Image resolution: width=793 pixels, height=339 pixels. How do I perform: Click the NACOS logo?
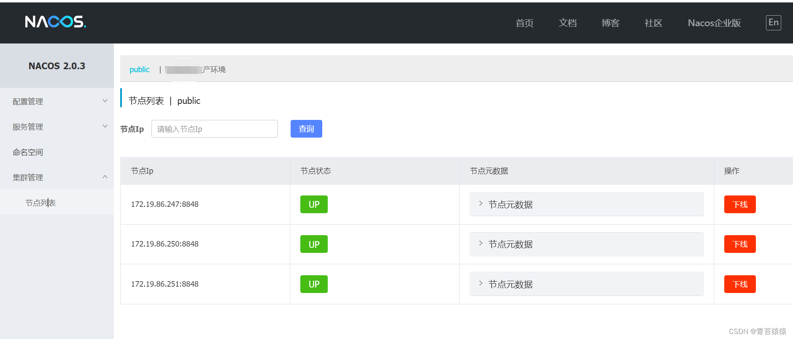point(55,22)
